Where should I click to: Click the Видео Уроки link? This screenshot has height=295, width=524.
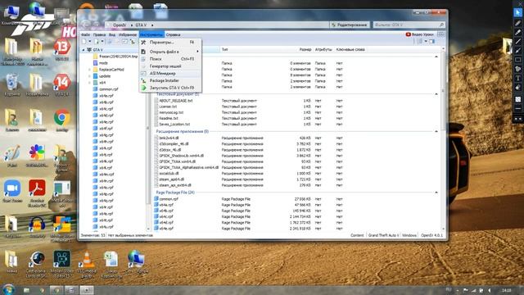[422, 34]
